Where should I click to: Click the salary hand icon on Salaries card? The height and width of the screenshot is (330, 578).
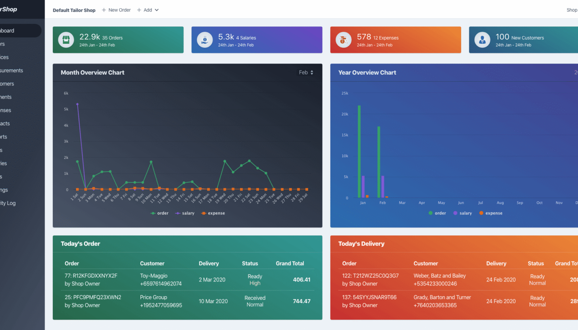[x=205, y=40]
